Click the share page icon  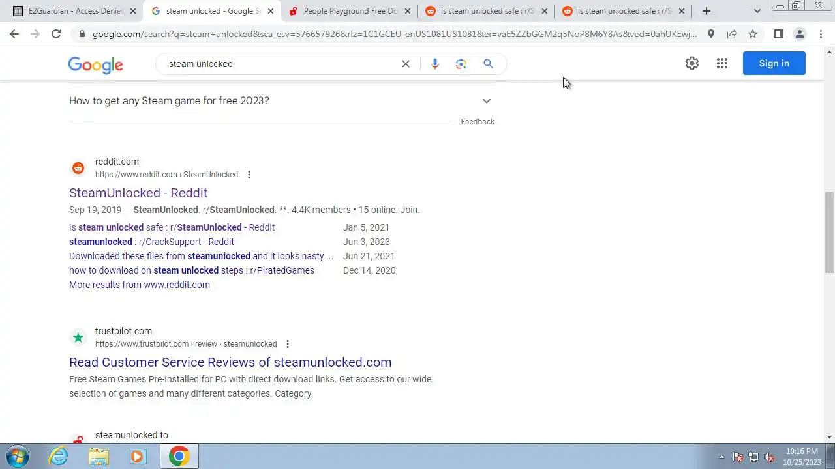tap(732, 34)
